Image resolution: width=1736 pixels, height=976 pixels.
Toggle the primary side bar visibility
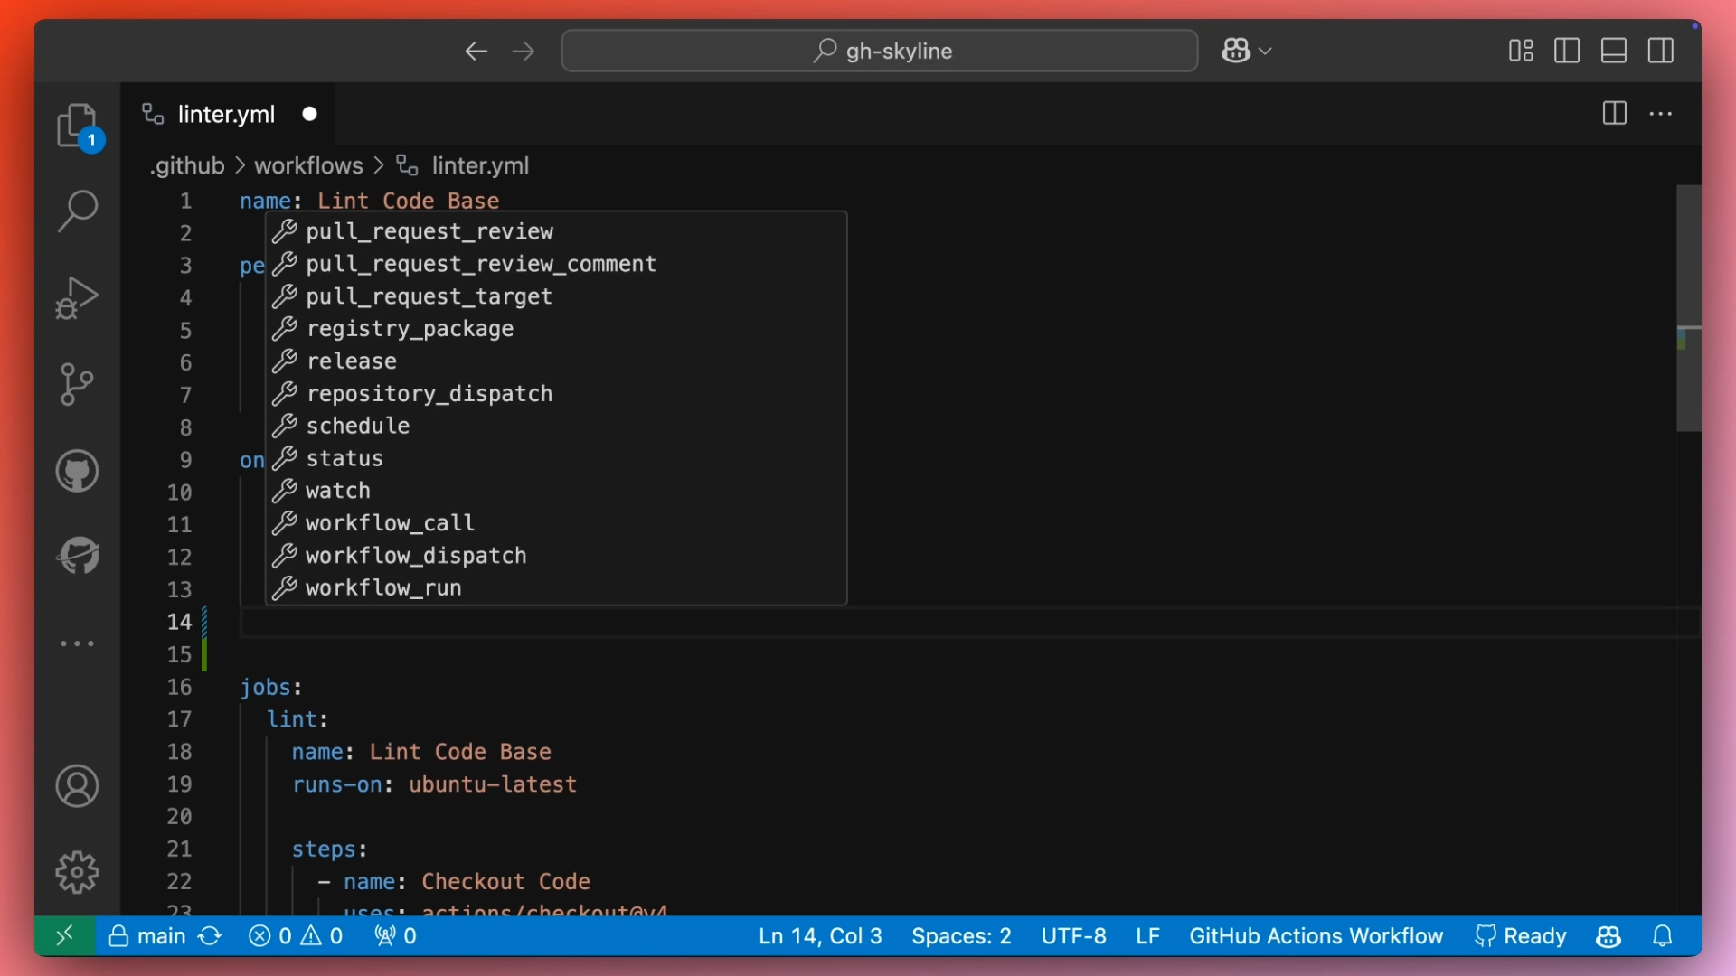click(1566, 51)
